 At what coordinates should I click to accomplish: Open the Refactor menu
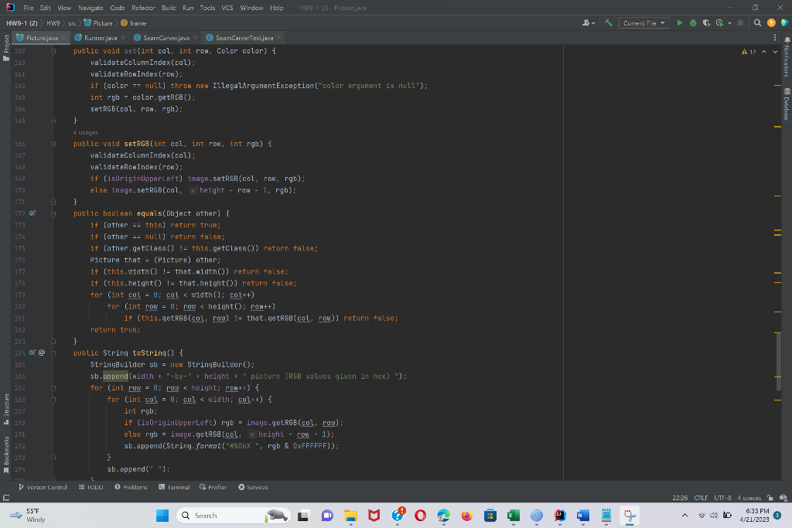point(143,8)
